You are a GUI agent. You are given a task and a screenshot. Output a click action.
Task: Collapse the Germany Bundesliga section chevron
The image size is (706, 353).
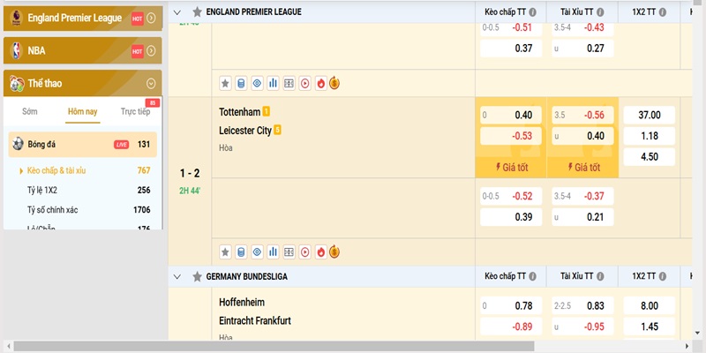[x=178, y=276]
